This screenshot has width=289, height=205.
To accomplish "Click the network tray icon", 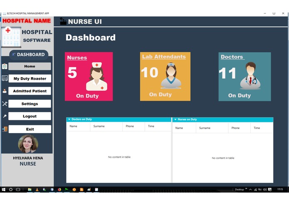I will [x=255, y=190].
